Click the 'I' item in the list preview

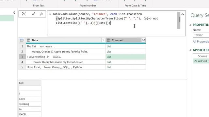(x=30, y=94)
